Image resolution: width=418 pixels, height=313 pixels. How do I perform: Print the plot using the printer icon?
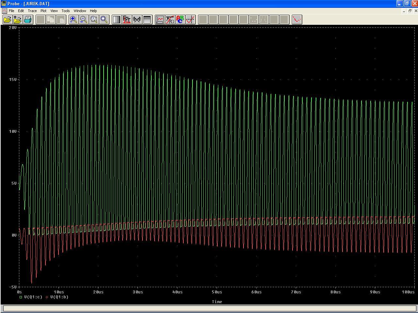[28, 20]
